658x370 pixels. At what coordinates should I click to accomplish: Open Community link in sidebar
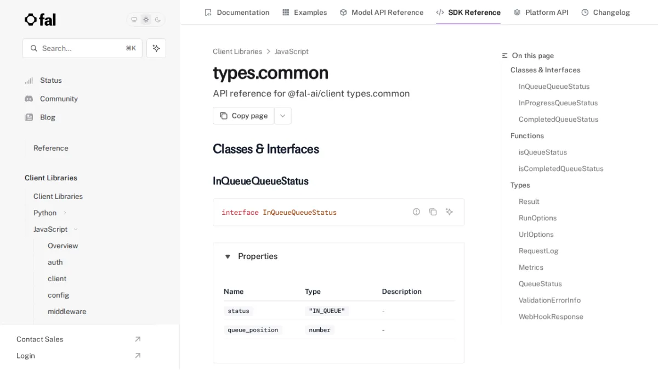(x=59, y=99)
